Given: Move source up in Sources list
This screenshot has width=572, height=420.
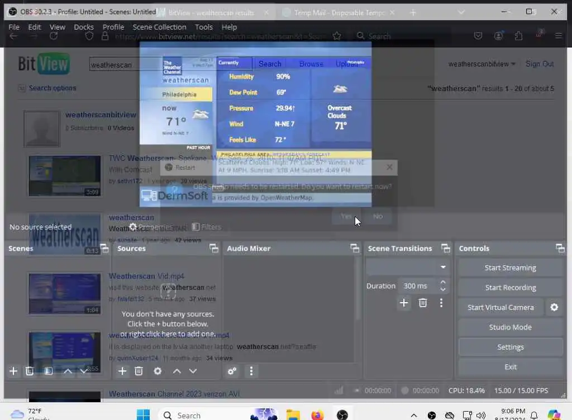Looking at the screenshot, I should 177,371.
